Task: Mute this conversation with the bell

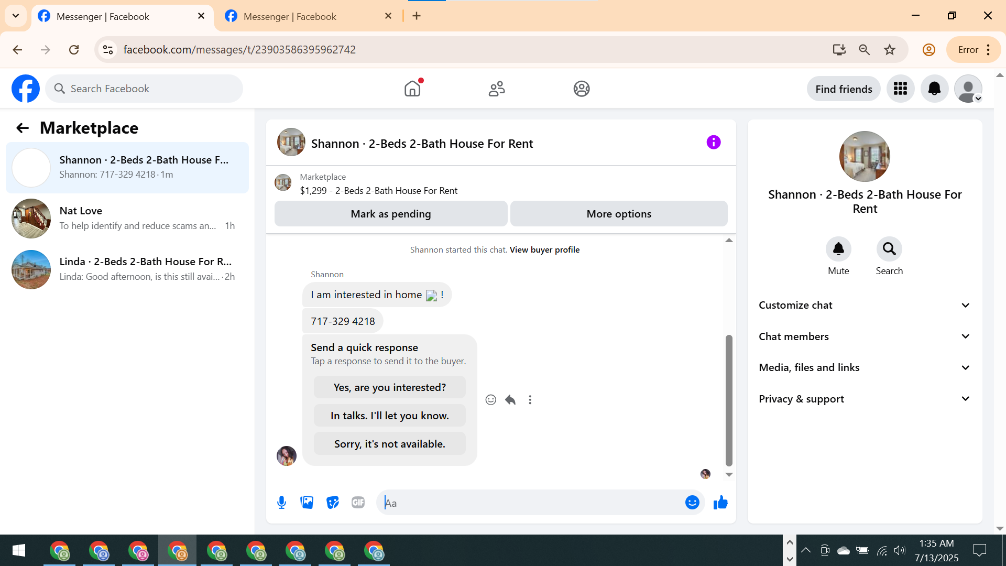Action: click(838, 249)
